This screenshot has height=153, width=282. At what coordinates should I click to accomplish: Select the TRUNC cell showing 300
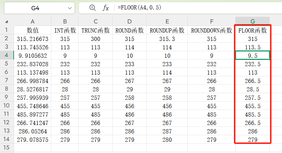click(95, 39)
